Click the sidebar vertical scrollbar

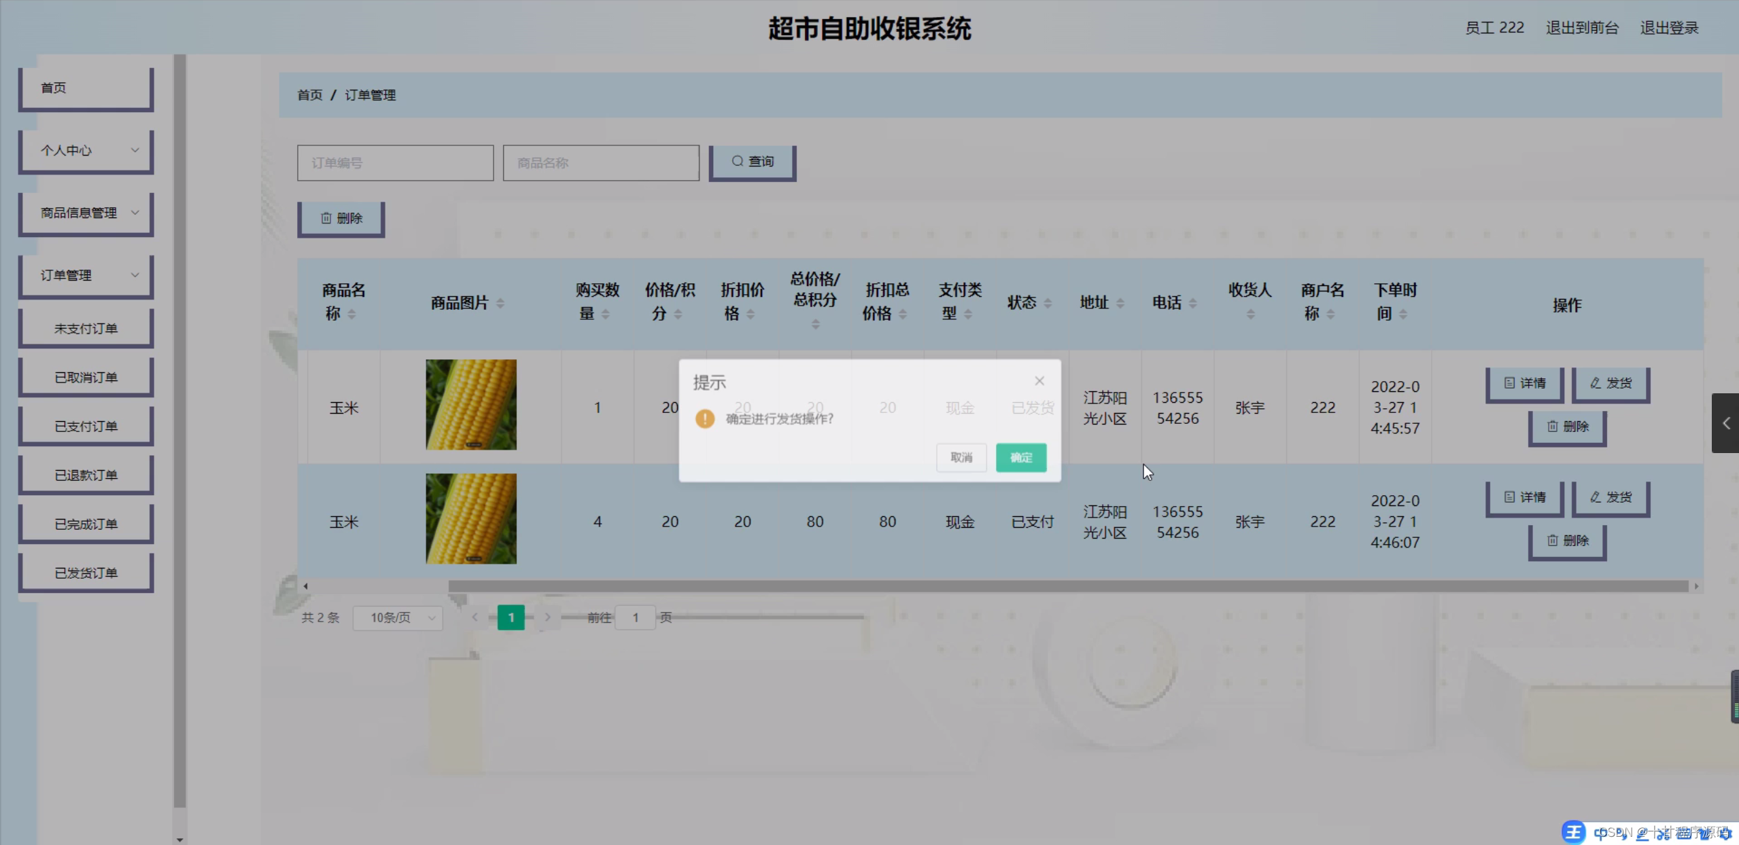[179, 431]
